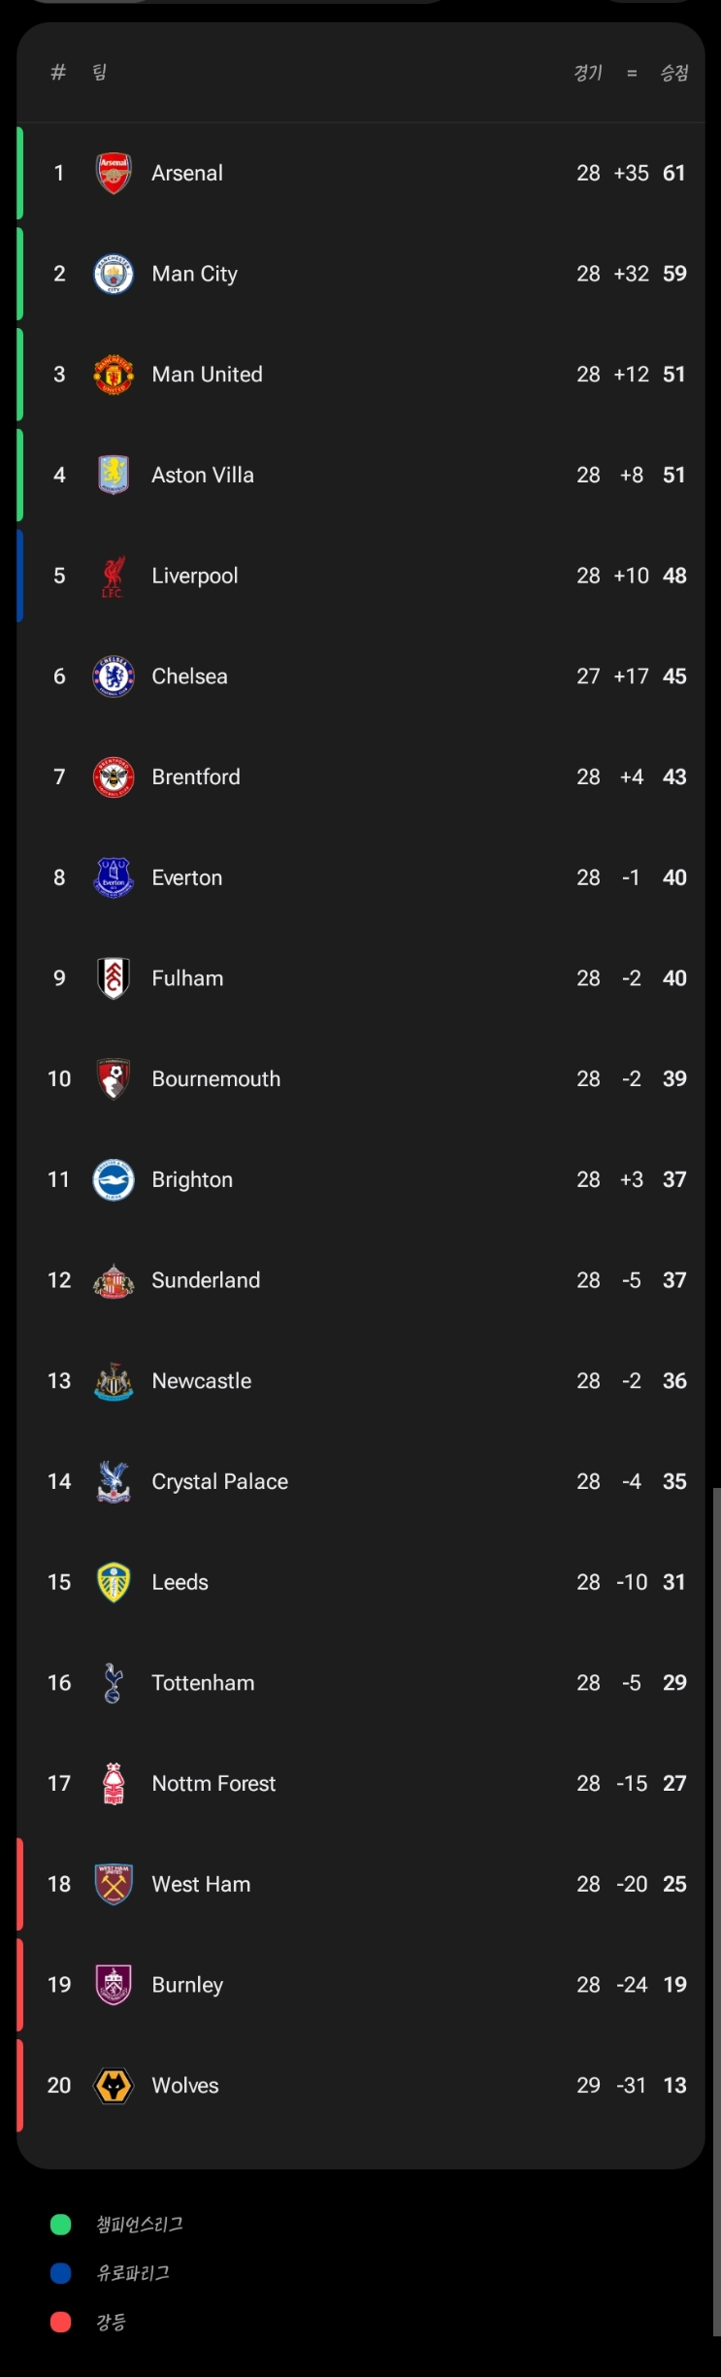
Task: Select the Man United crest
Action: click(x=114, y=375)
